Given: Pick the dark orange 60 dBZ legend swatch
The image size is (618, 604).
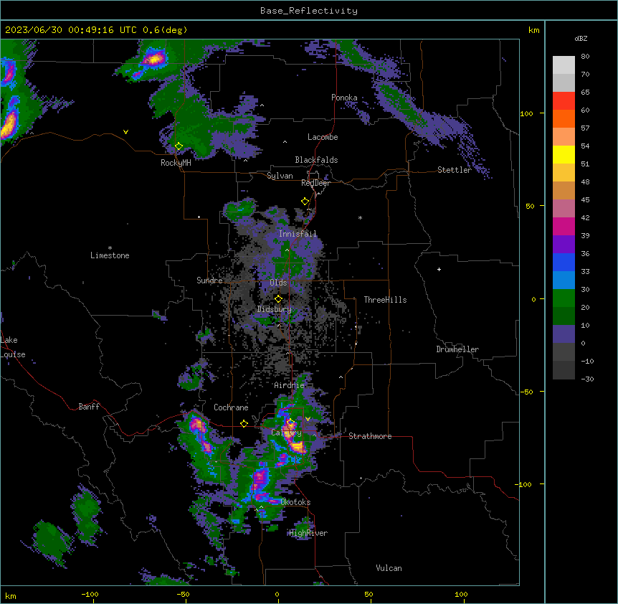Looking at the screenshot, I should 564,118.
